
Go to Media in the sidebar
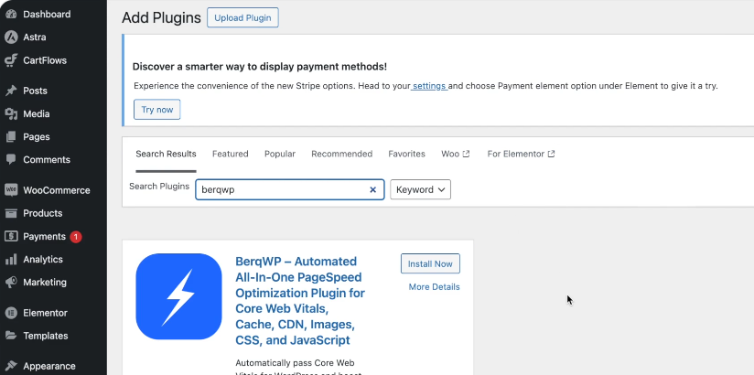37,114
